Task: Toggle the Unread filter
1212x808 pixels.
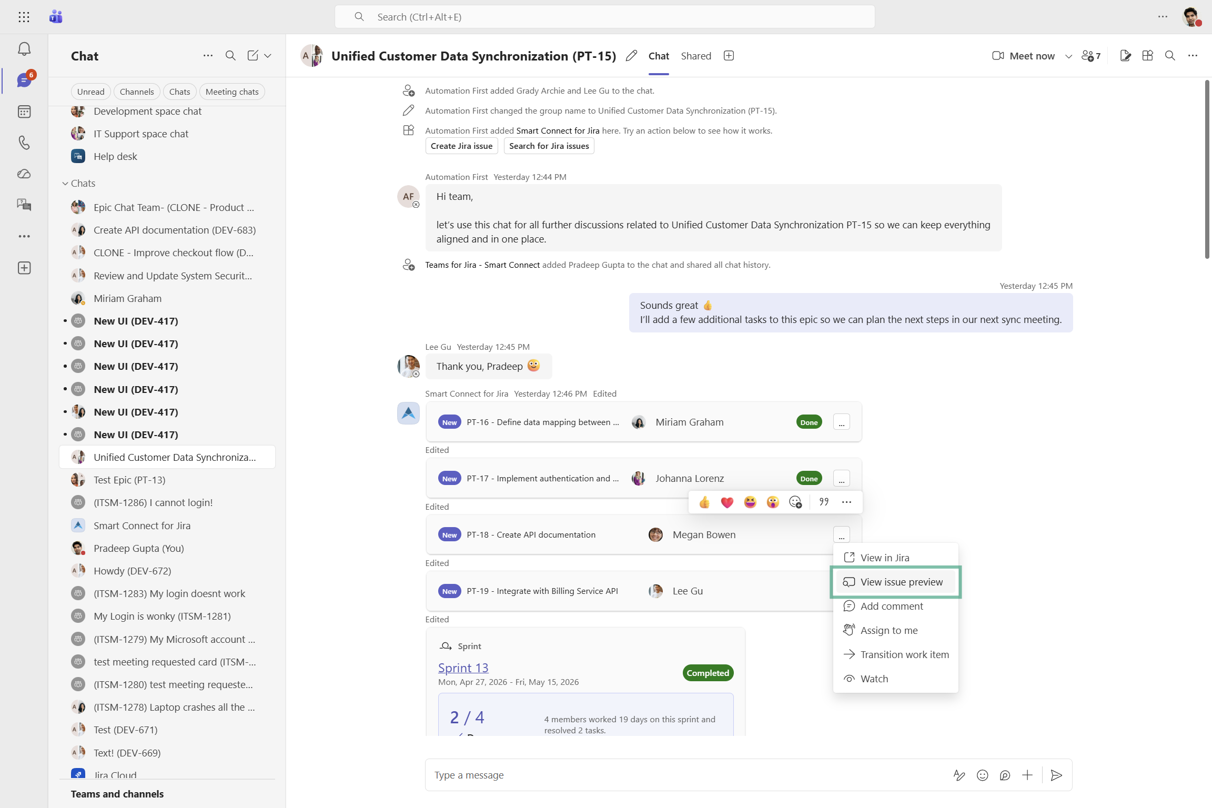Action: 91,92
